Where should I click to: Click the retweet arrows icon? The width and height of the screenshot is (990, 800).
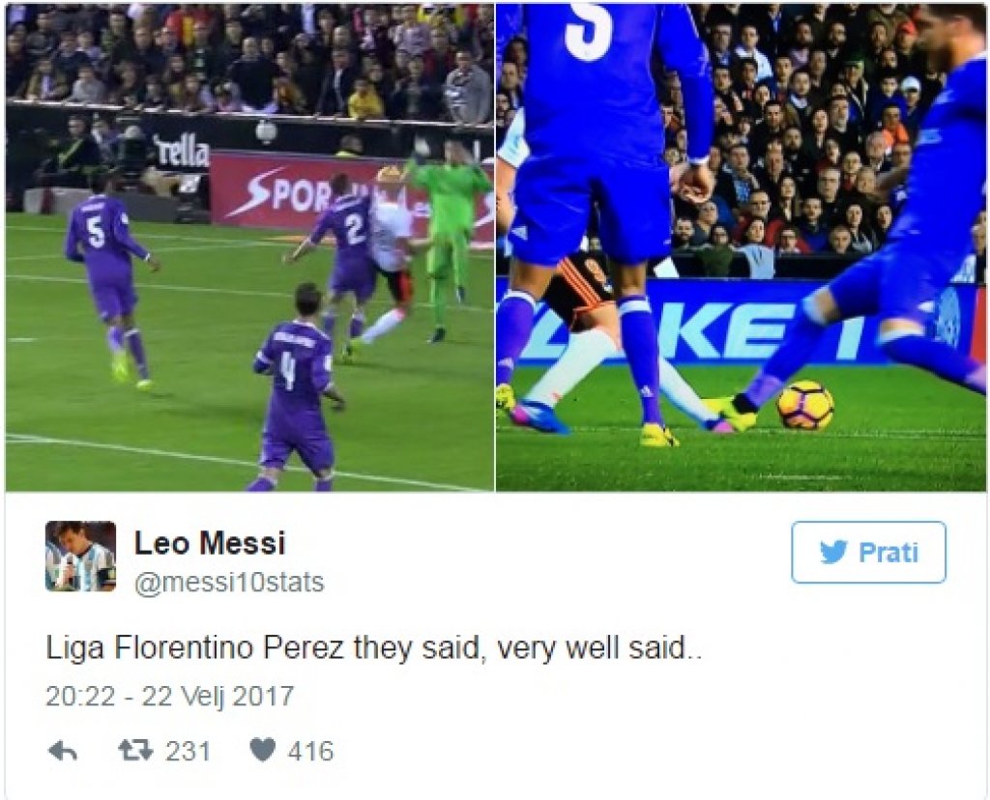[135, 750]
